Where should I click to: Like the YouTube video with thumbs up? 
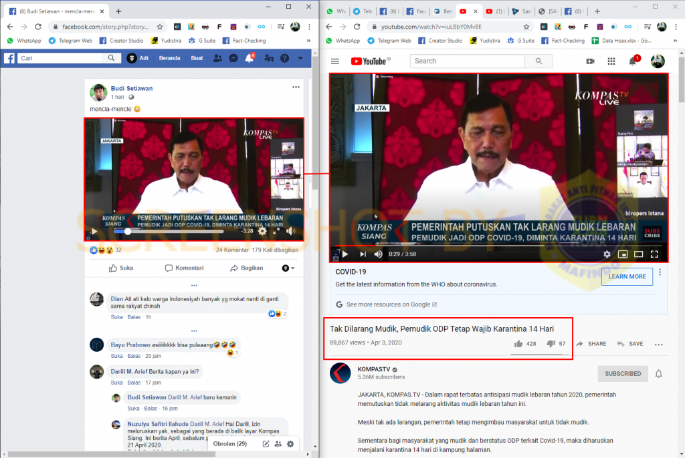coord(518,344)
